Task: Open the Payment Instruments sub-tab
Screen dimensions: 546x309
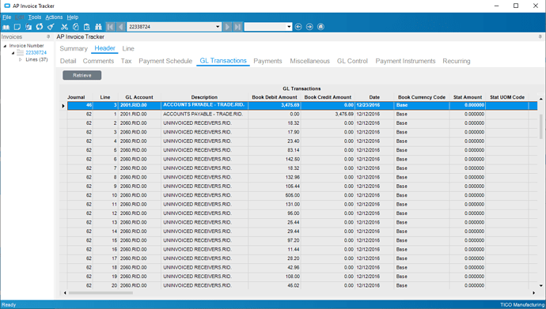Action: (405, 61)
